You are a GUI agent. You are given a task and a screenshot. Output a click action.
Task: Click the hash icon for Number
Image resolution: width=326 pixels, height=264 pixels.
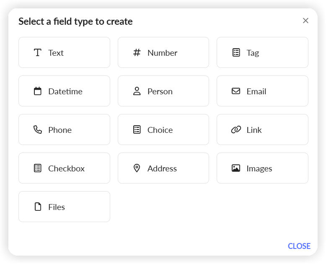[137, 53]
